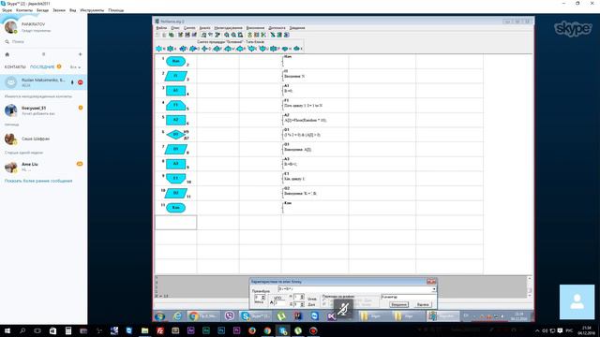Open uTorrent from the local taskbar
Screen dimensions: 600x337
[x=298, y=330]
